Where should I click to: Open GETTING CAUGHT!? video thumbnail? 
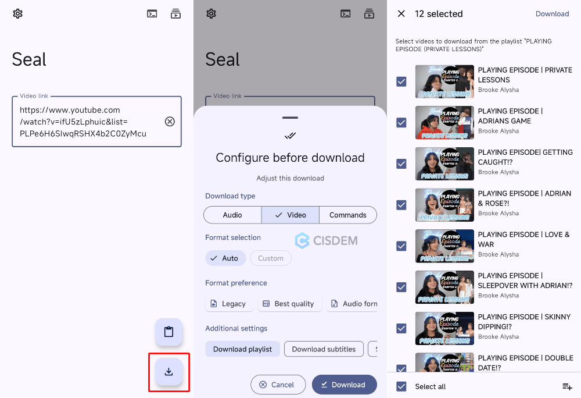pyautogui.click(x=444, y=164)
